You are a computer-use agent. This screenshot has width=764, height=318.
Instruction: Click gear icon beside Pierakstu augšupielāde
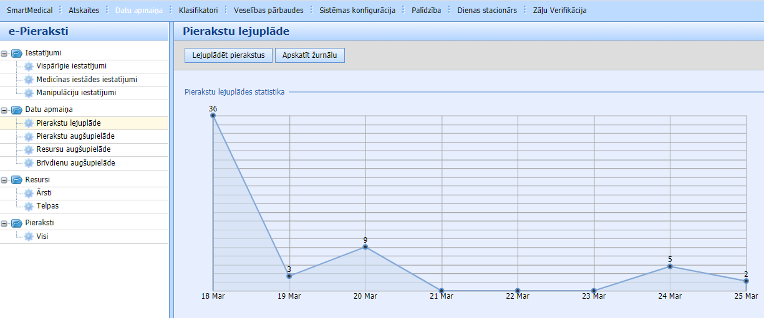coord(29,137)
